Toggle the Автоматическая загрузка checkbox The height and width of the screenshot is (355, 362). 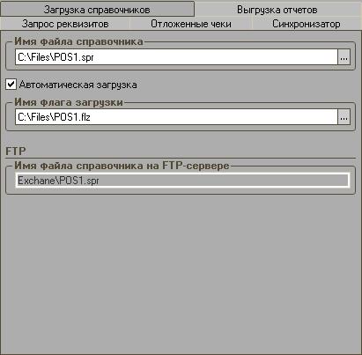pos(11,85)
